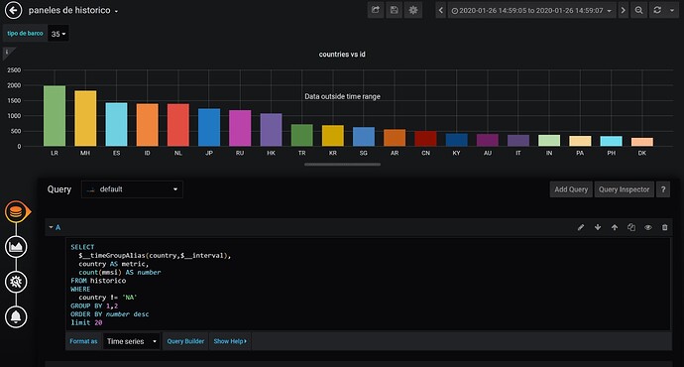The width and height of the screenshot is (684, 367).
Task: Click the LR green bar
Action: pos(55,116)
